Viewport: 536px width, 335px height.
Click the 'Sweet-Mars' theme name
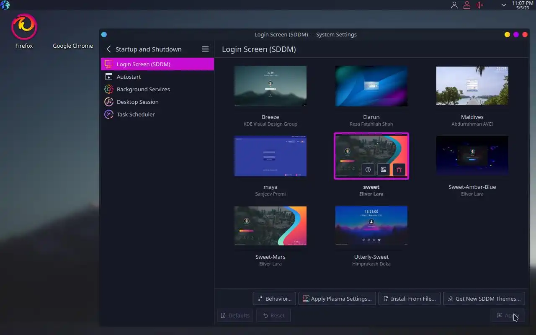click(271, 257)
